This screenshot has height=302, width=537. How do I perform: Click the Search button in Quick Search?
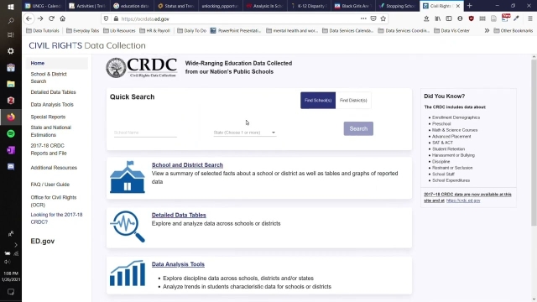coord(358,128)
